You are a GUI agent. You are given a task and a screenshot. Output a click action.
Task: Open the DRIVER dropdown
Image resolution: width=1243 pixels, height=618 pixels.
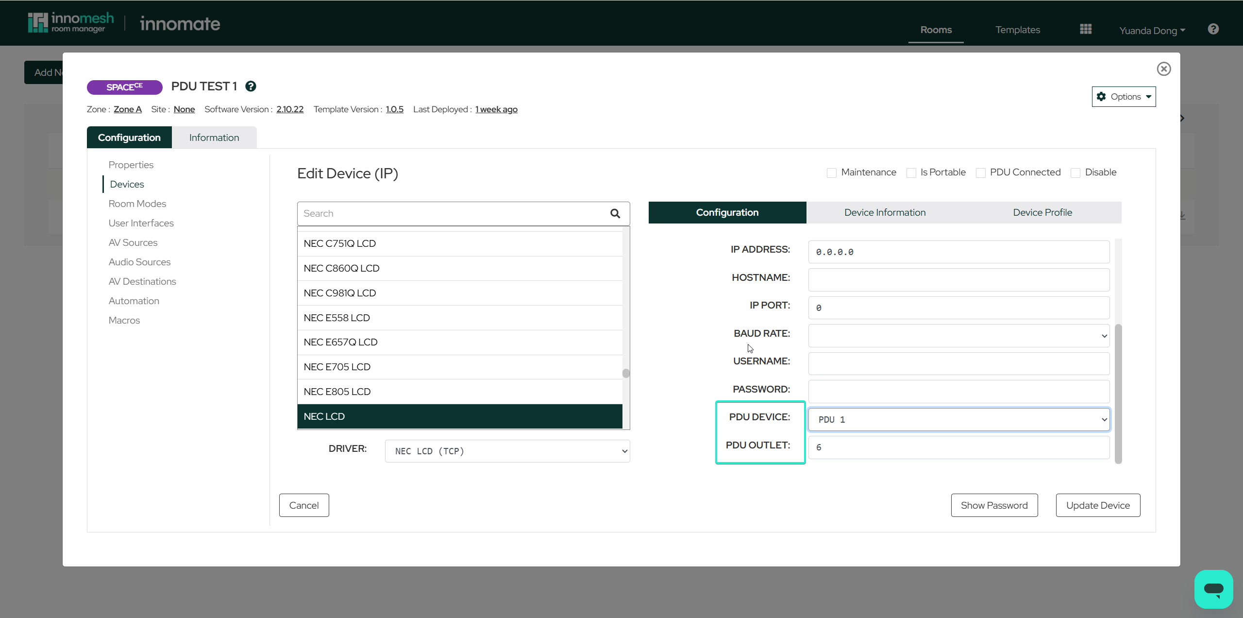click(x=507, y=451)
